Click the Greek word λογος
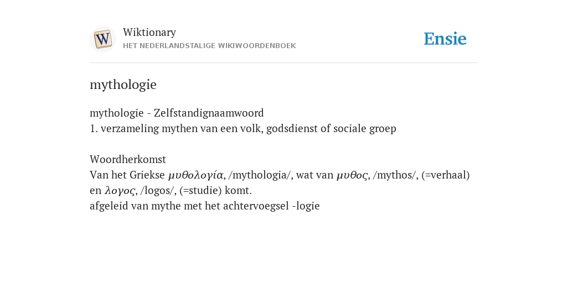Viewport: 567px width, 283px height. tap(120, 191)
